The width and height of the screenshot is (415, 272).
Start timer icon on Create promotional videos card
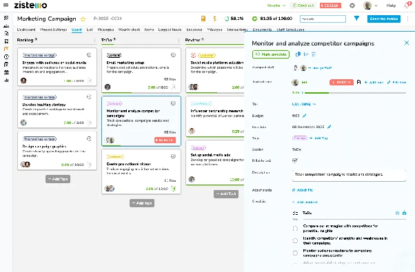tap(173, 189)
